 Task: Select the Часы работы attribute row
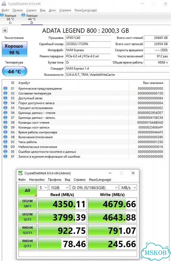click(x=83, y=142)
